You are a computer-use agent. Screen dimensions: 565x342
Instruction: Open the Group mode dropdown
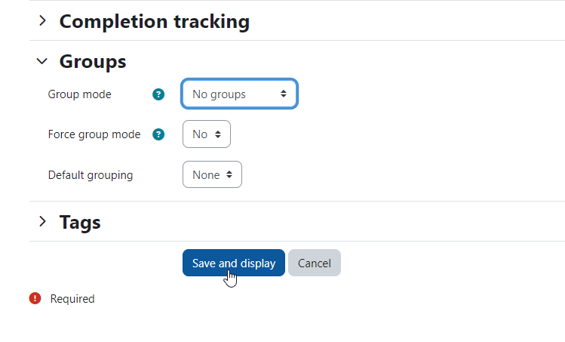click(239, 94)
